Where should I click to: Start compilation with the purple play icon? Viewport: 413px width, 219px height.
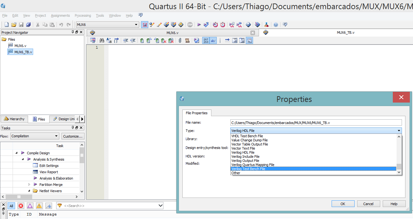(x=199, y=25)
